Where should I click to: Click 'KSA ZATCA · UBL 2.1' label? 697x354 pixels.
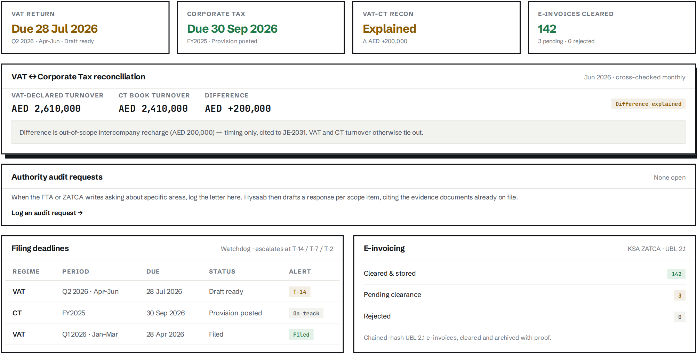click(x=657, y=249)
